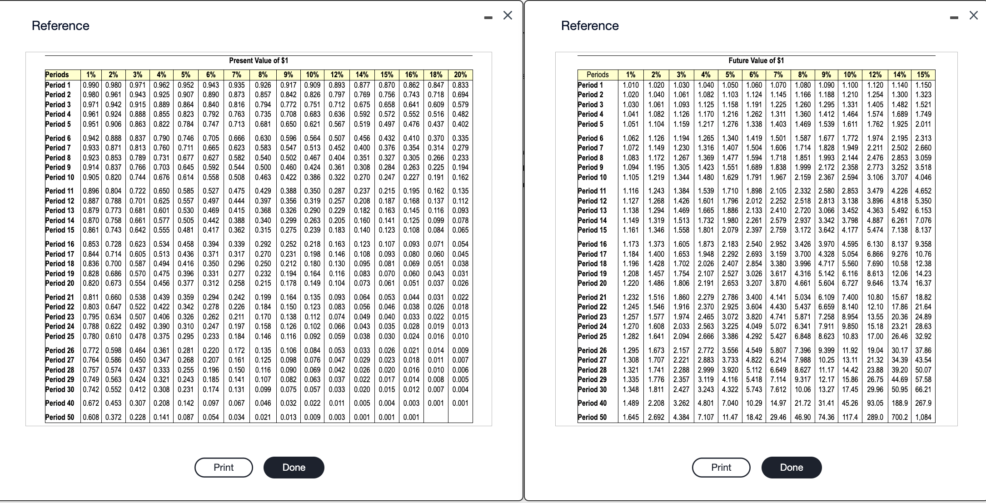Select the 15% column header in Future Value table

[923, 75]
